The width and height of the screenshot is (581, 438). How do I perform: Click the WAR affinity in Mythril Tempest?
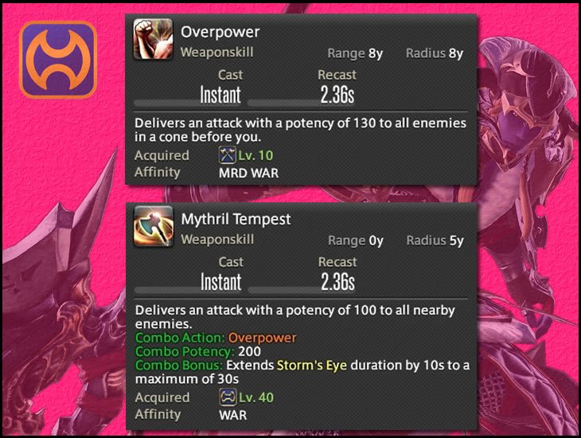tap(232, 415)
